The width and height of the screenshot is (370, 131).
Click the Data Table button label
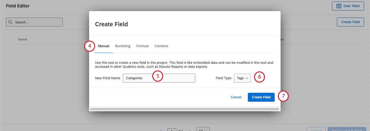point(351,6)
